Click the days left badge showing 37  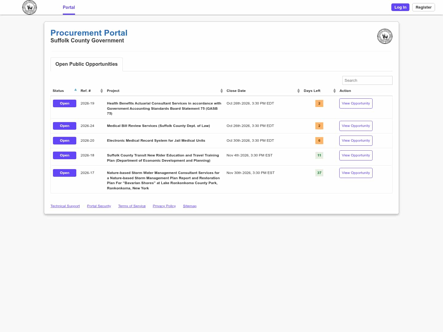click(319, 173)
